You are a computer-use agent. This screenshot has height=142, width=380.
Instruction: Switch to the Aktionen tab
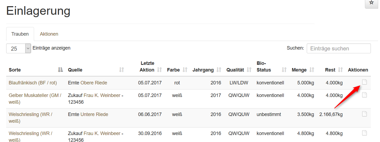(49, 34)
